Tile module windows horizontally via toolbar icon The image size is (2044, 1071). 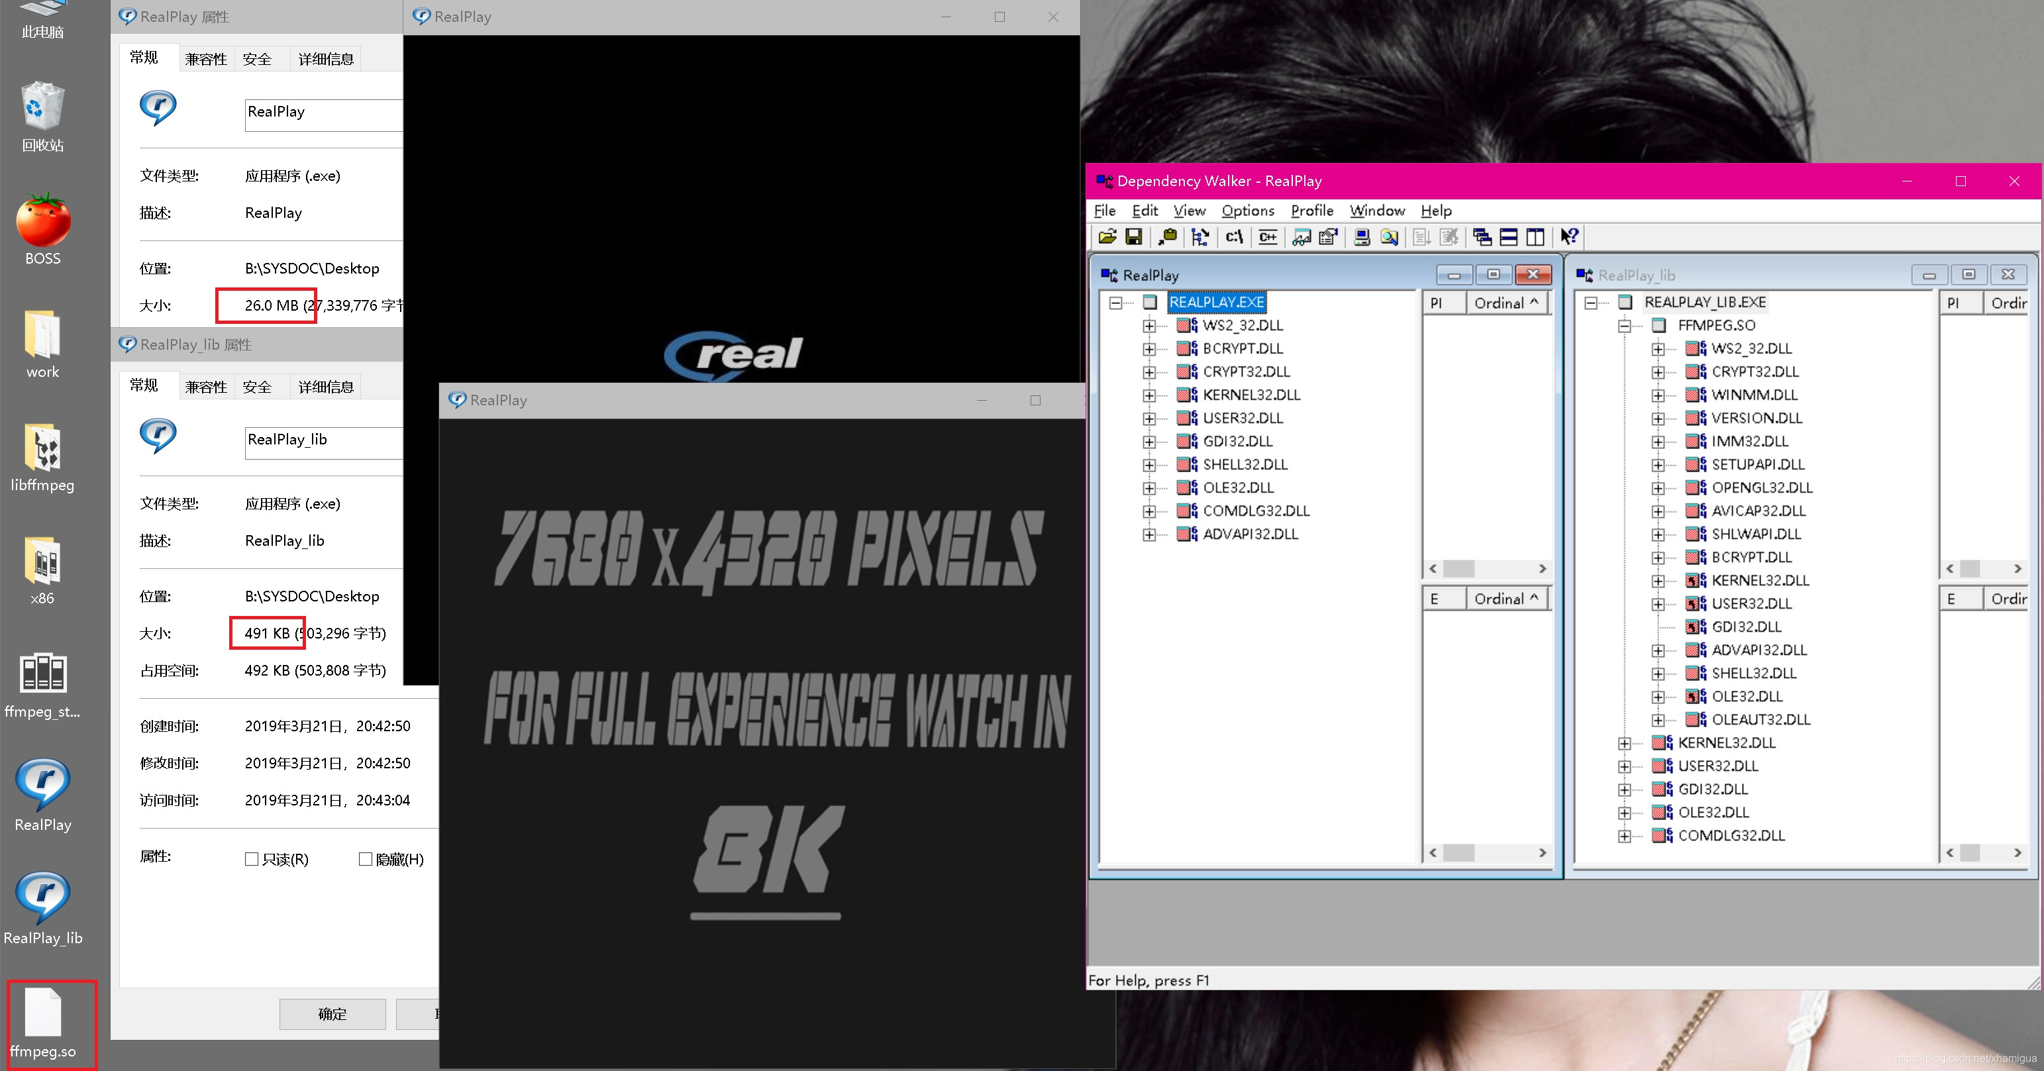(1508, 236)
